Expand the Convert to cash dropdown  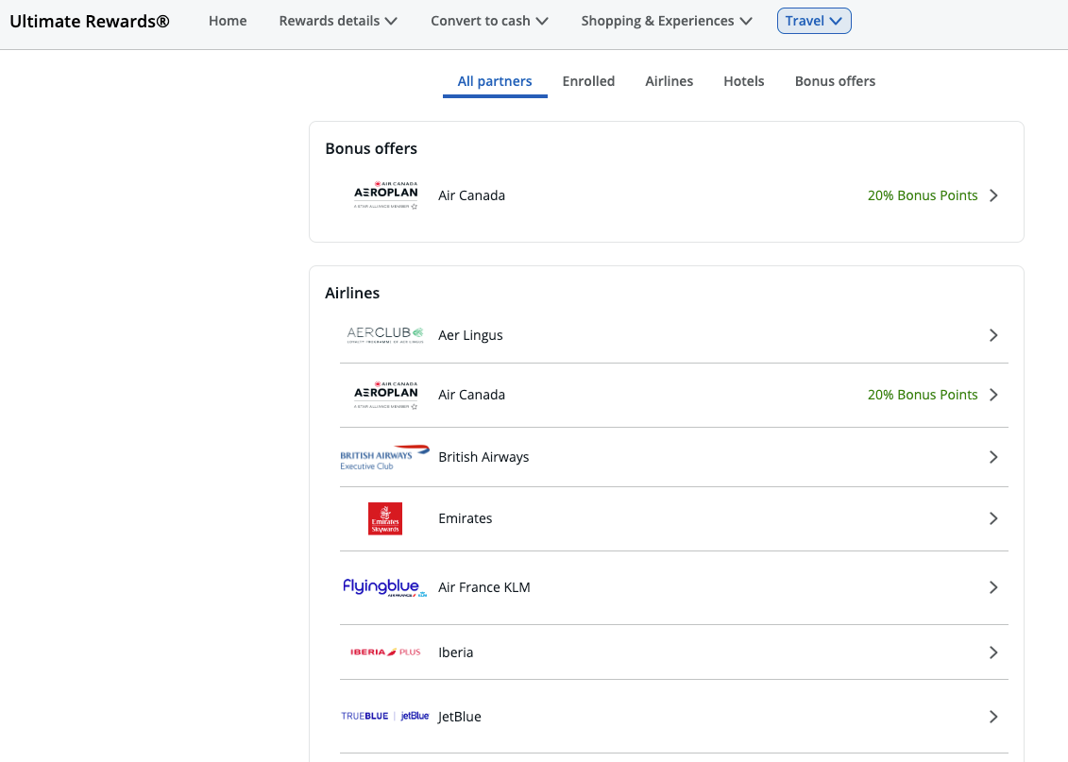pyautogui.click(x=489, y=21)
